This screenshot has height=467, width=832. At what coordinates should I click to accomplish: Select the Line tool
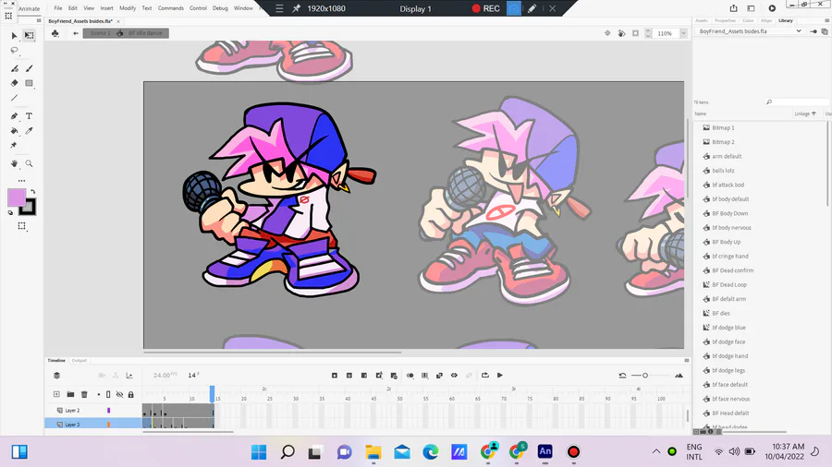tap(14, 98)
